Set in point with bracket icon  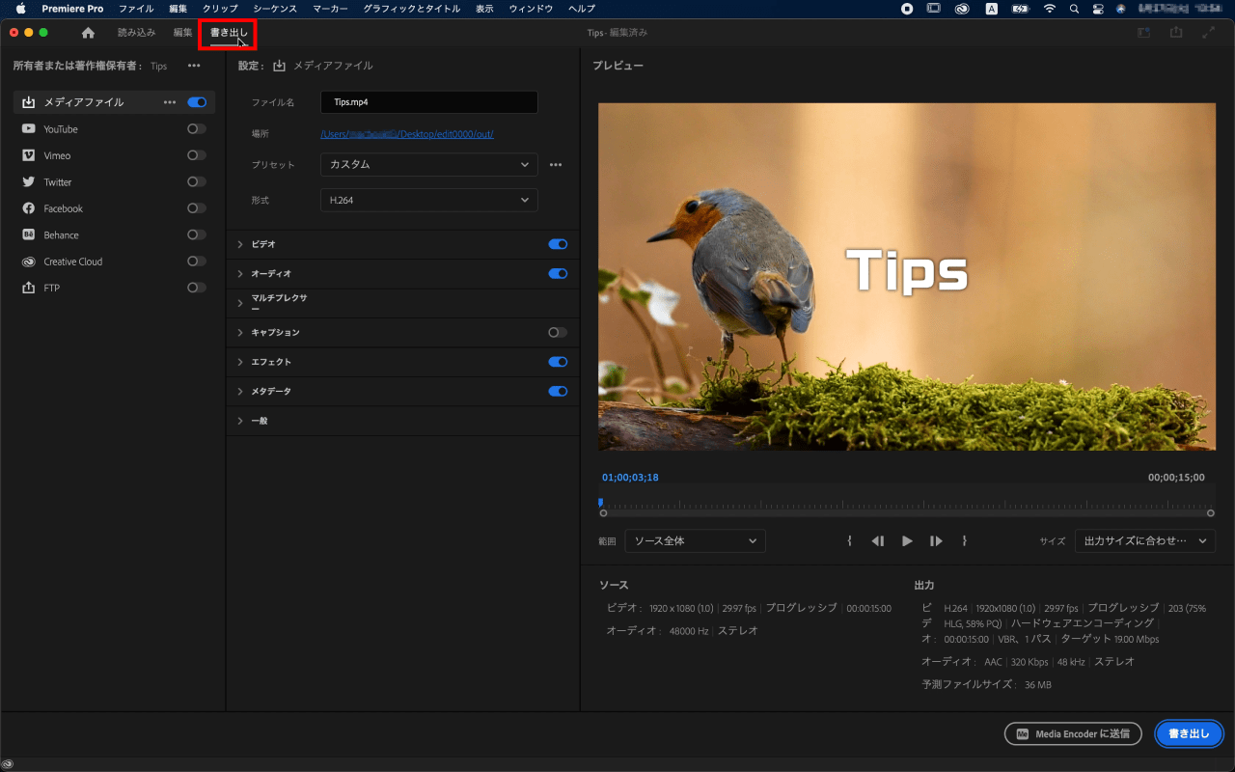(849, 541)
